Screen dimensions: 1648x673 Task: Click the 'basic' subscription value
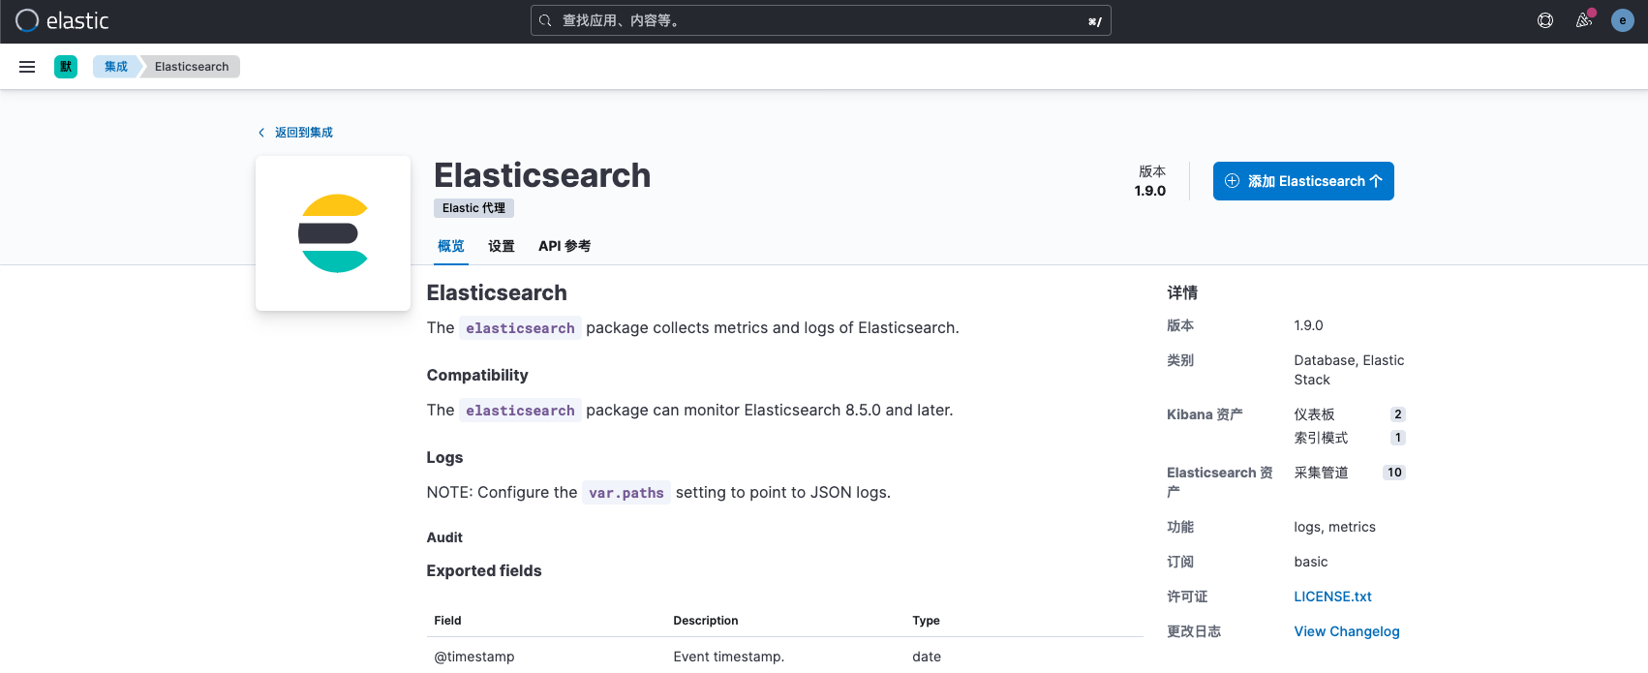(1311, 562)
